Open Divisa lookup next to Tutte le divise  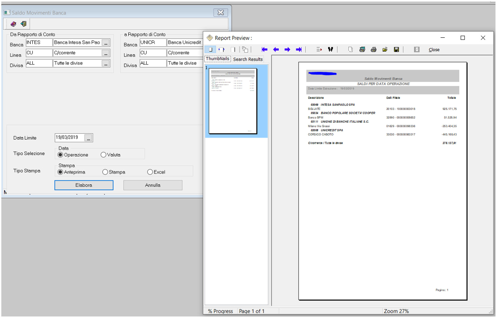click(x=105, y=64)
